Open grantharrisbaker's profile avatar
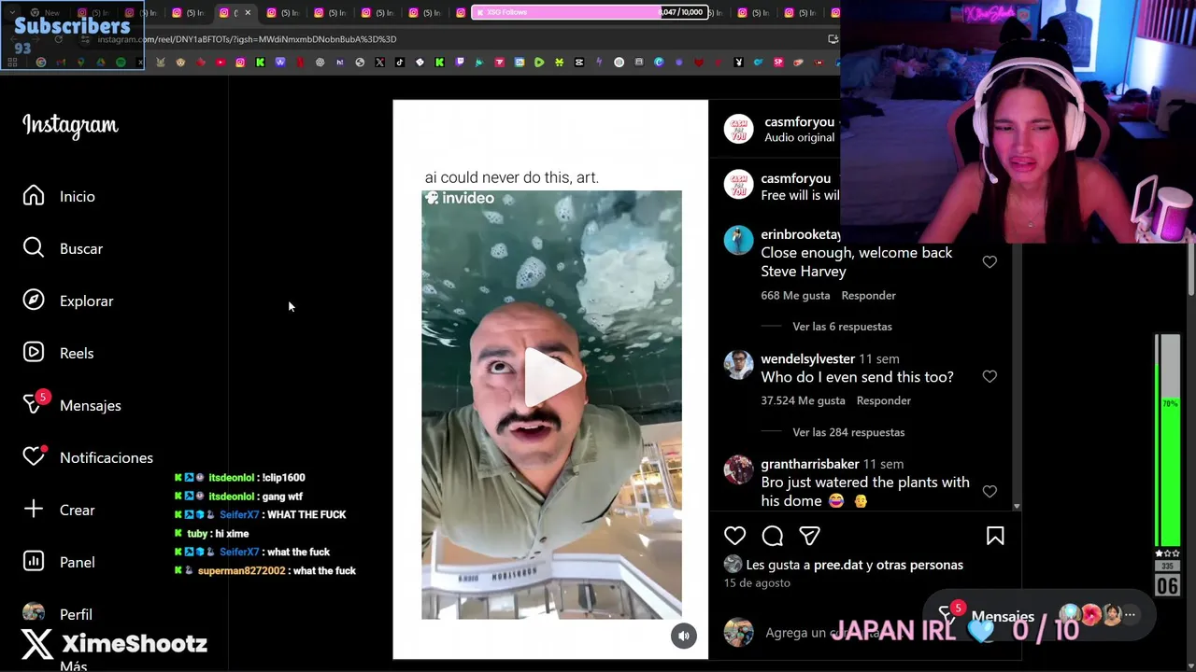1196x672 pixels. point(738,470)
